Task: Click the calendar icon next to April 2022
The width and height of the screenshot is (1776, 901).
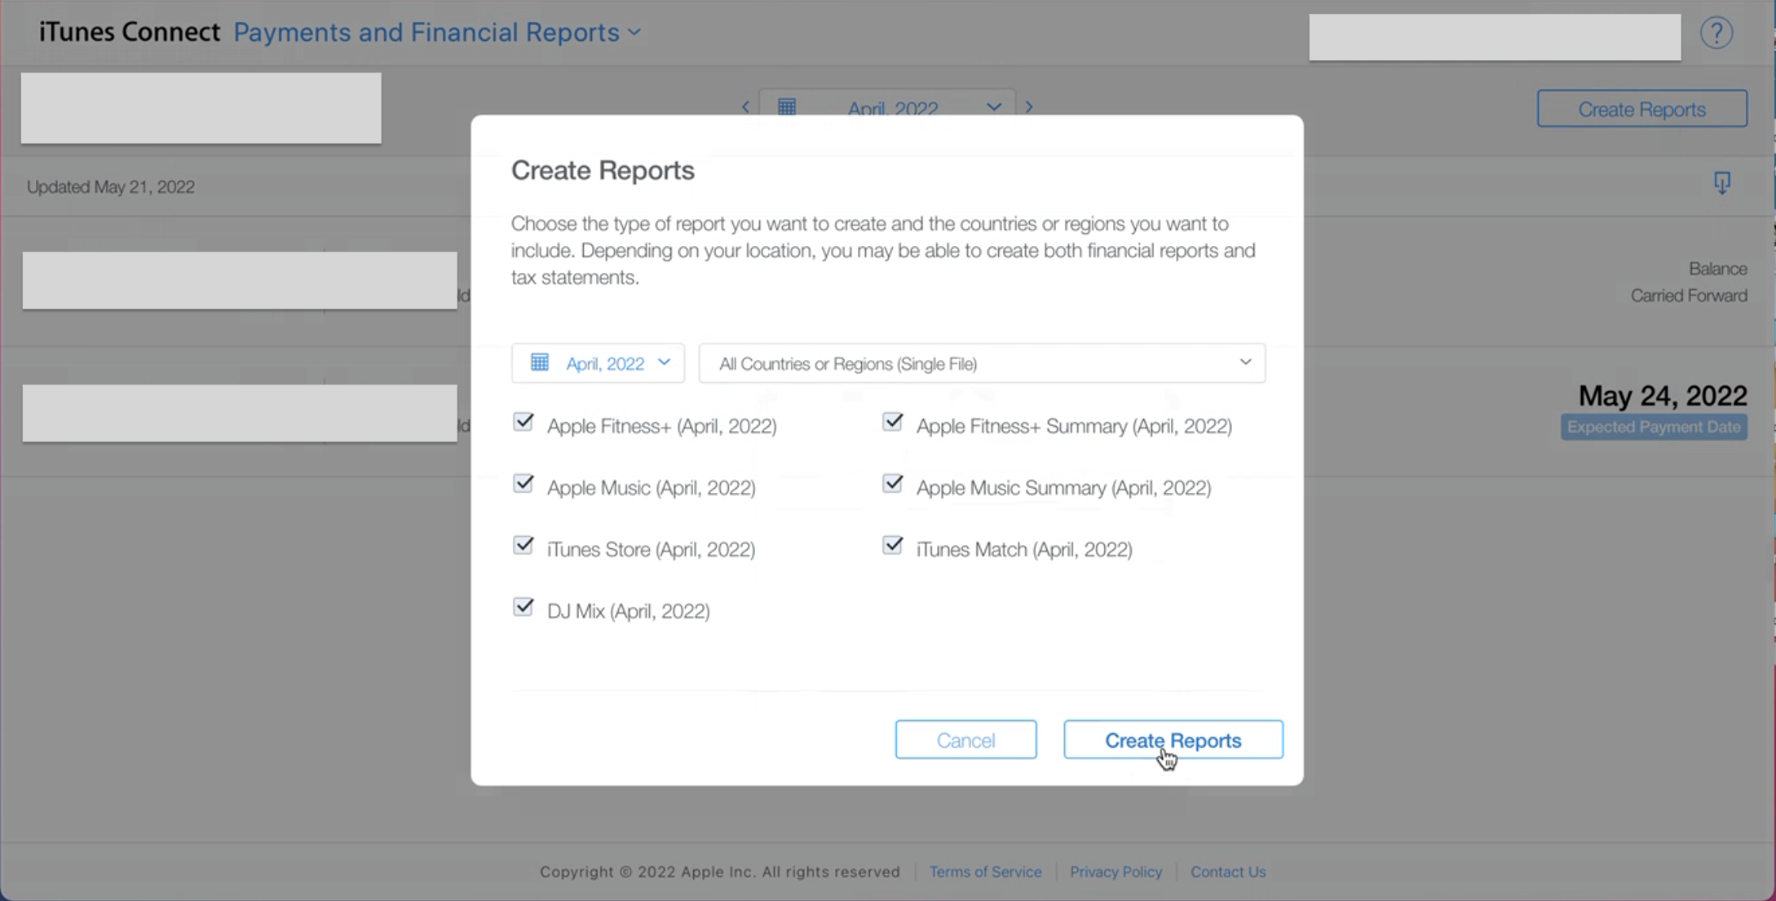Action: pos(786,107)
